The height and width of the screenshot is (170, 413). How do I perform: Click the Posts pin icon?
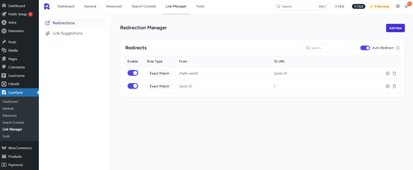click(4, 42)
